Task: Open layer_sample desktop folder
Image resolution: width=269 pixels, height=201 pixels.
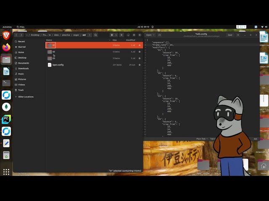Action: pyautogui.click(x=203, y=167)
